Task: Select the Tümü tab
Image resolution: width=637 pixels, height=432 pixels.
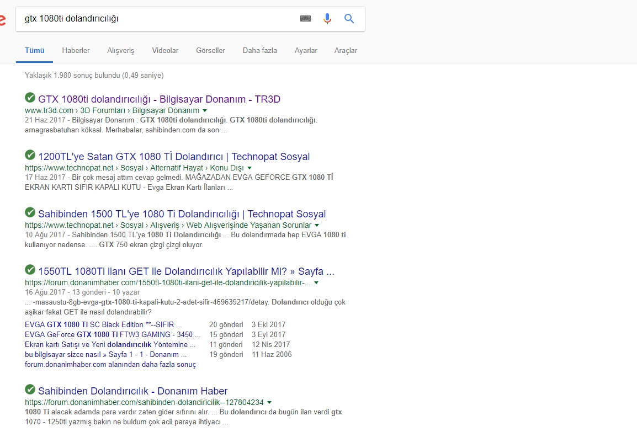Action: [x=35, y=51]
